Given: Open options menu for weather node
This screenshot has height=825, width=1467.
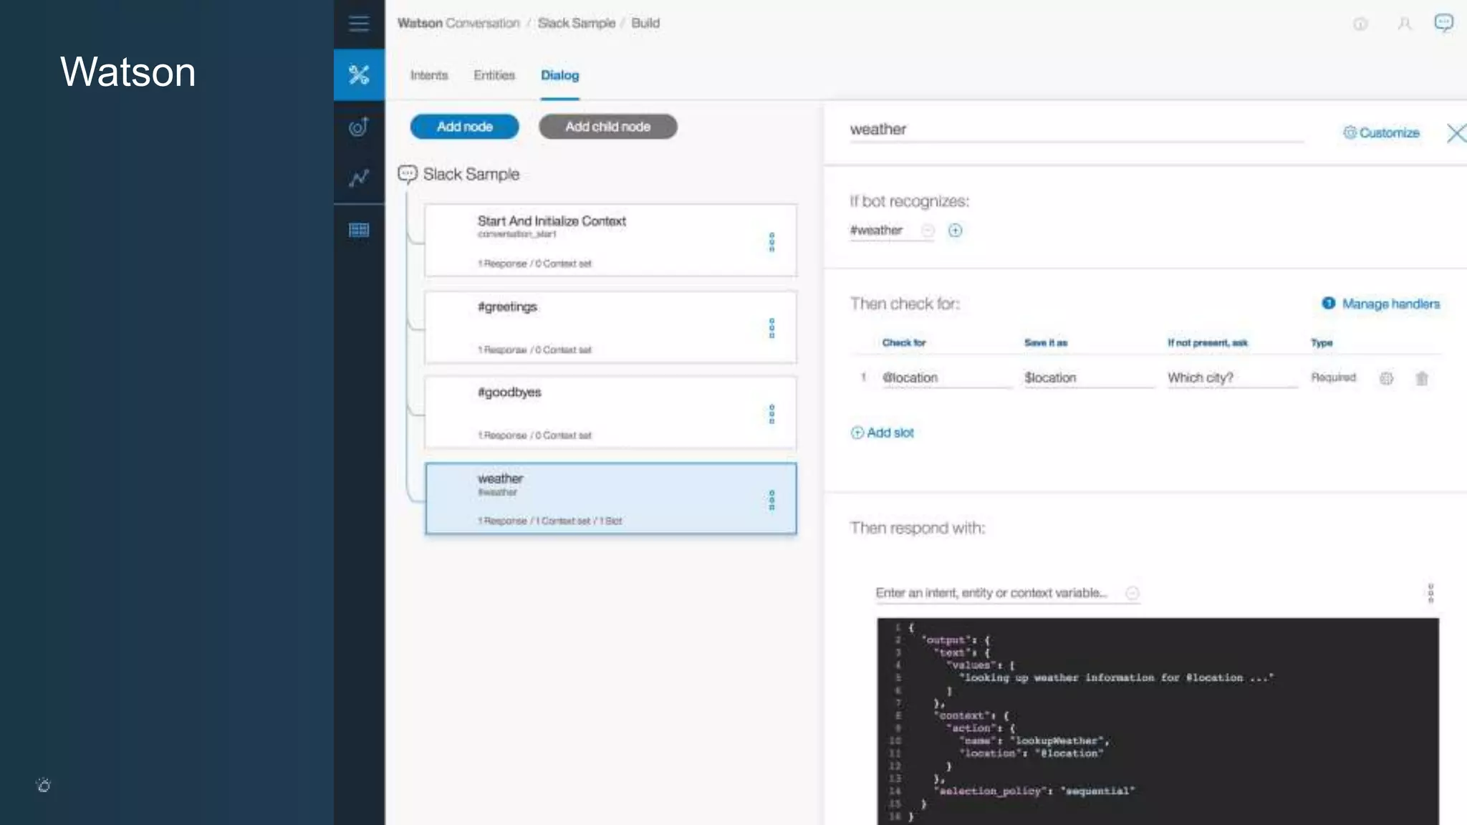Looking at the screenshot, I should click(771, 500).
